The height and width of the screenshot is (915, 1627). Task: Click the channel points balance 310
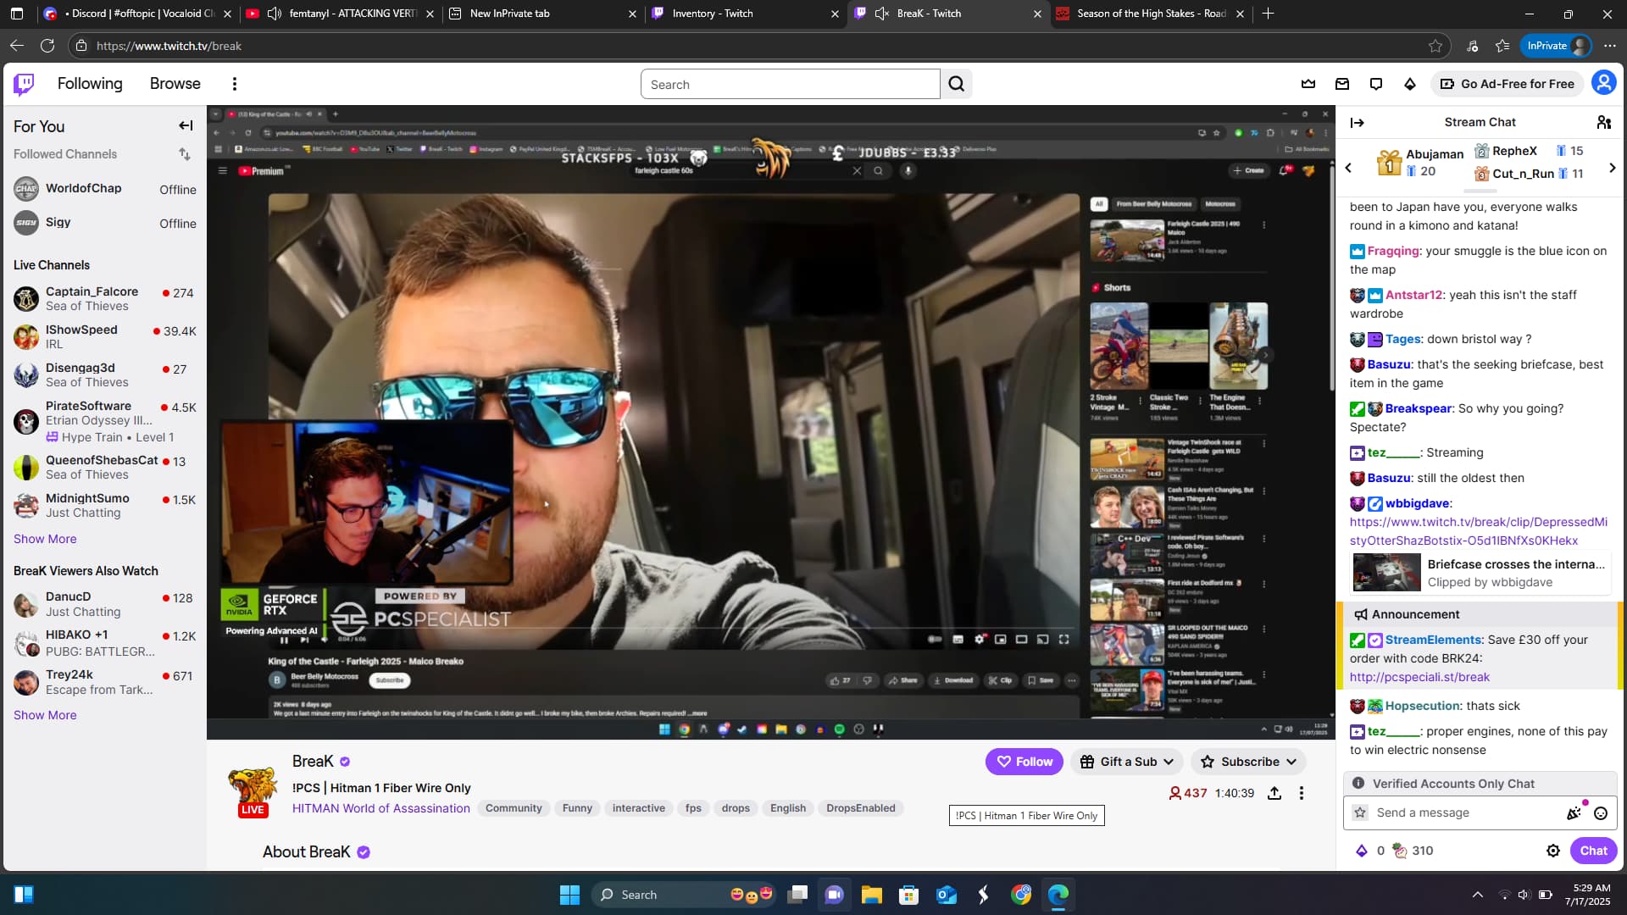point(1413,851)
